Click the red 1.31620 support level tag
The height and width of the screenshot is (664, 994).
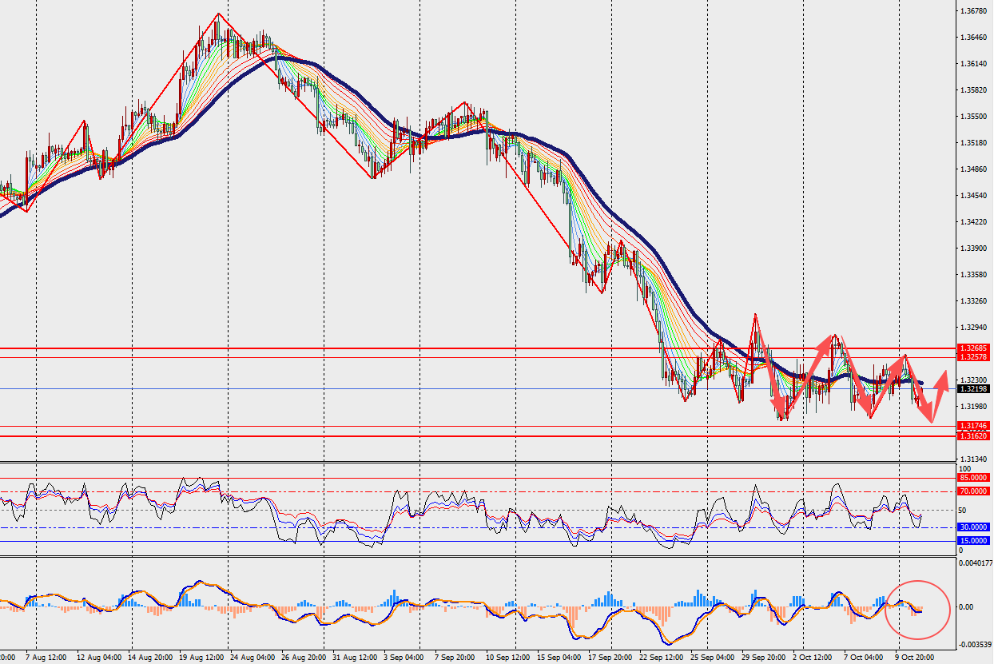tap(973, 436)
